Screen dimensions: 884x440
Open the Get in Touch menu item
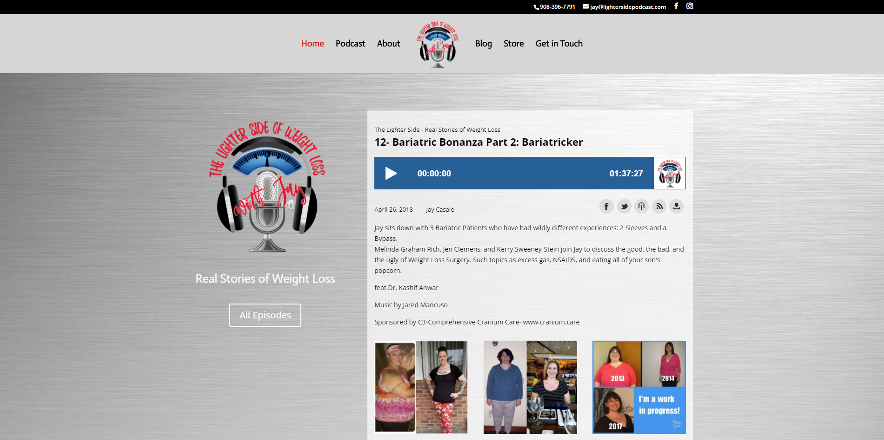559,44
